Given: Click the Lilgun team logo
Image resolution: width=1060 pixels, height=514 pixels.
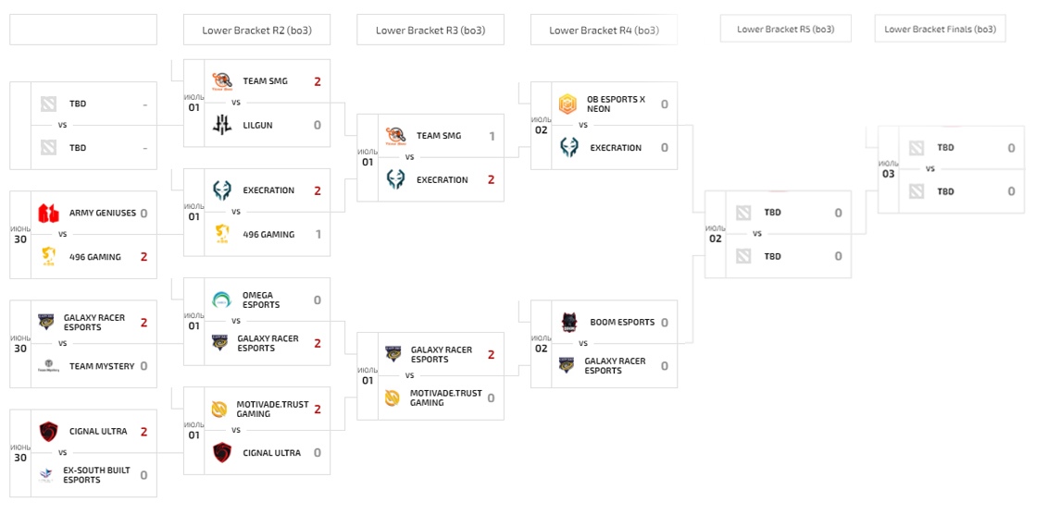Looking at the screenshot, I should coord(222,125).
